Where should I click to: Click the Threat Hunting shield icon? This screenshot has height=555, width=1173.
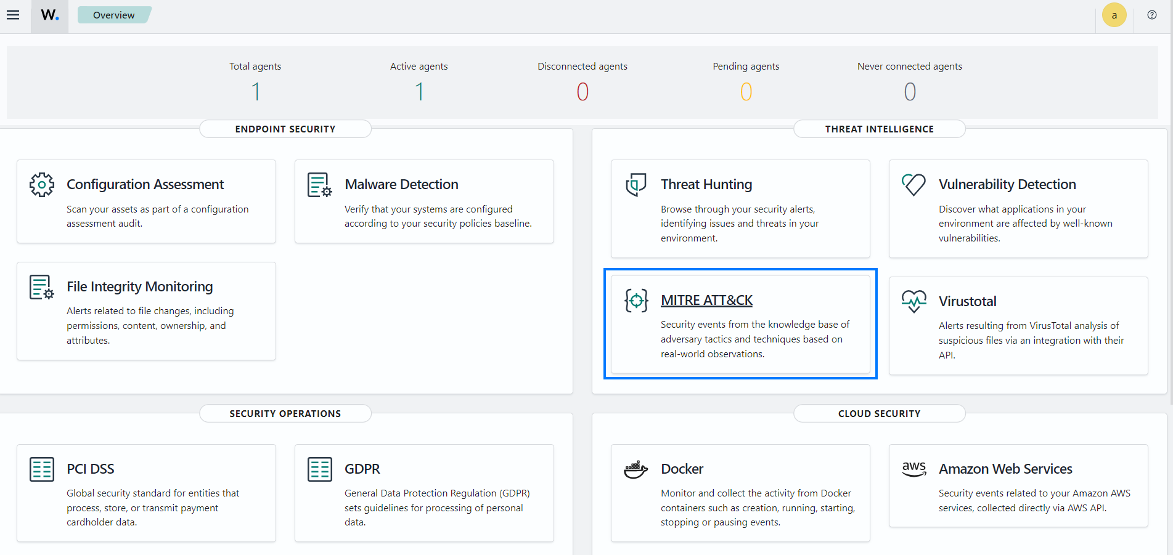click(x=636, y=185)
